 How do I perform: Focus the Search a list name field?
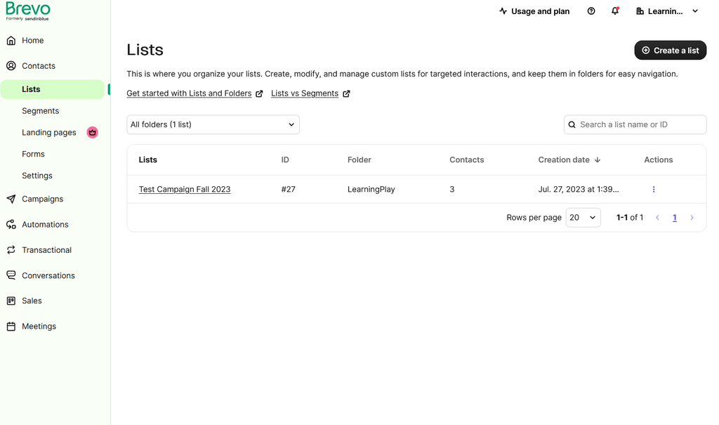tap(640, 124)
